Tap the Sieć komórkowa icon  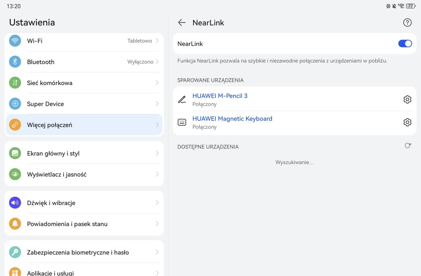(15, 82)
